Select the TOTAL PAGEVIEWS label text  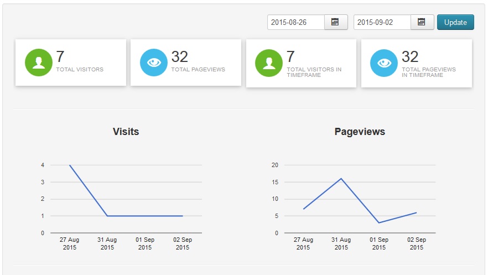click(198, 69)
